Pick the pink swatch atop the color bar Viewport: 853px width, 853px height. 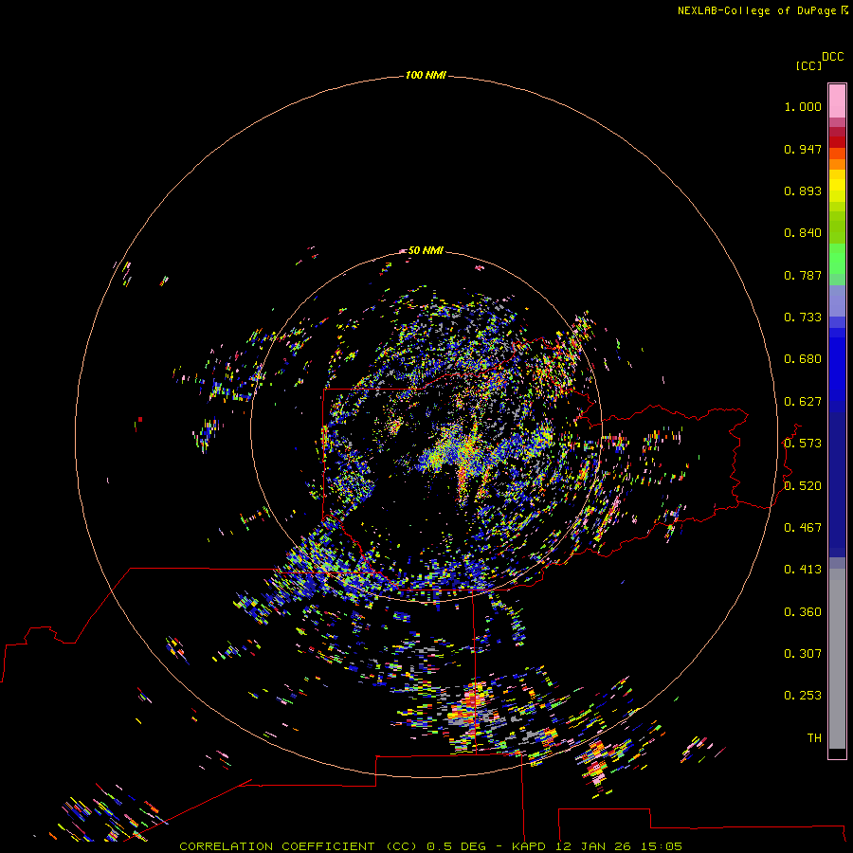coord(837,101)
